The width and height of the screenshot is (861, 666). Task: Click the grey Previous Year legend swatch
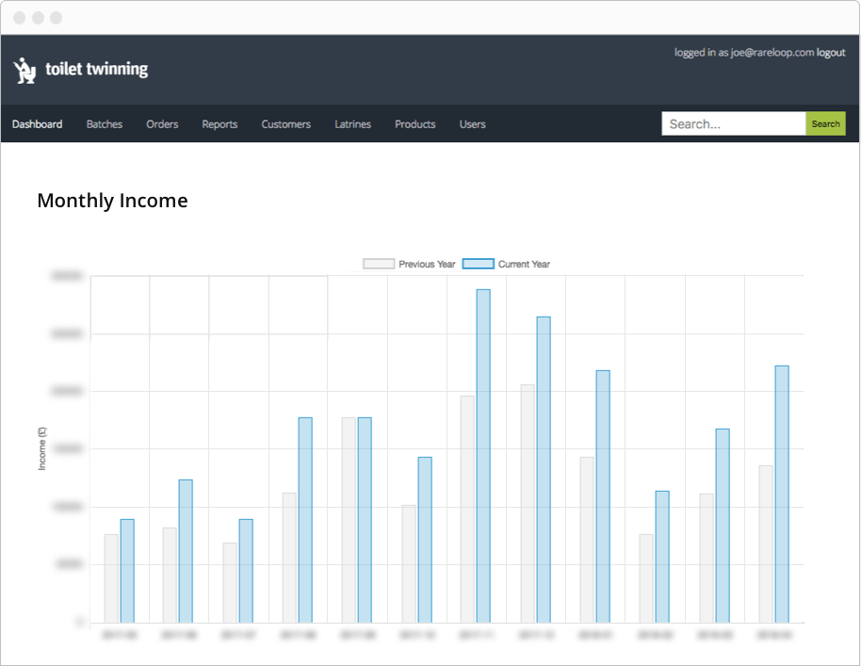click(378, 264)
